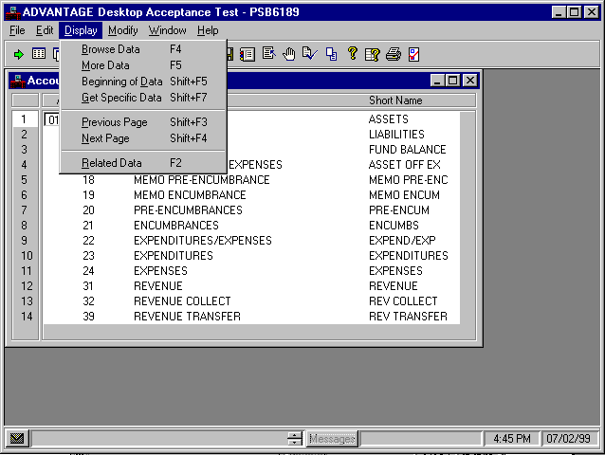This screenshot has width=605, height=455.
Task: Click the document with arrow toolbar icon
Action: pyautogui.click(x=268, y=53)
